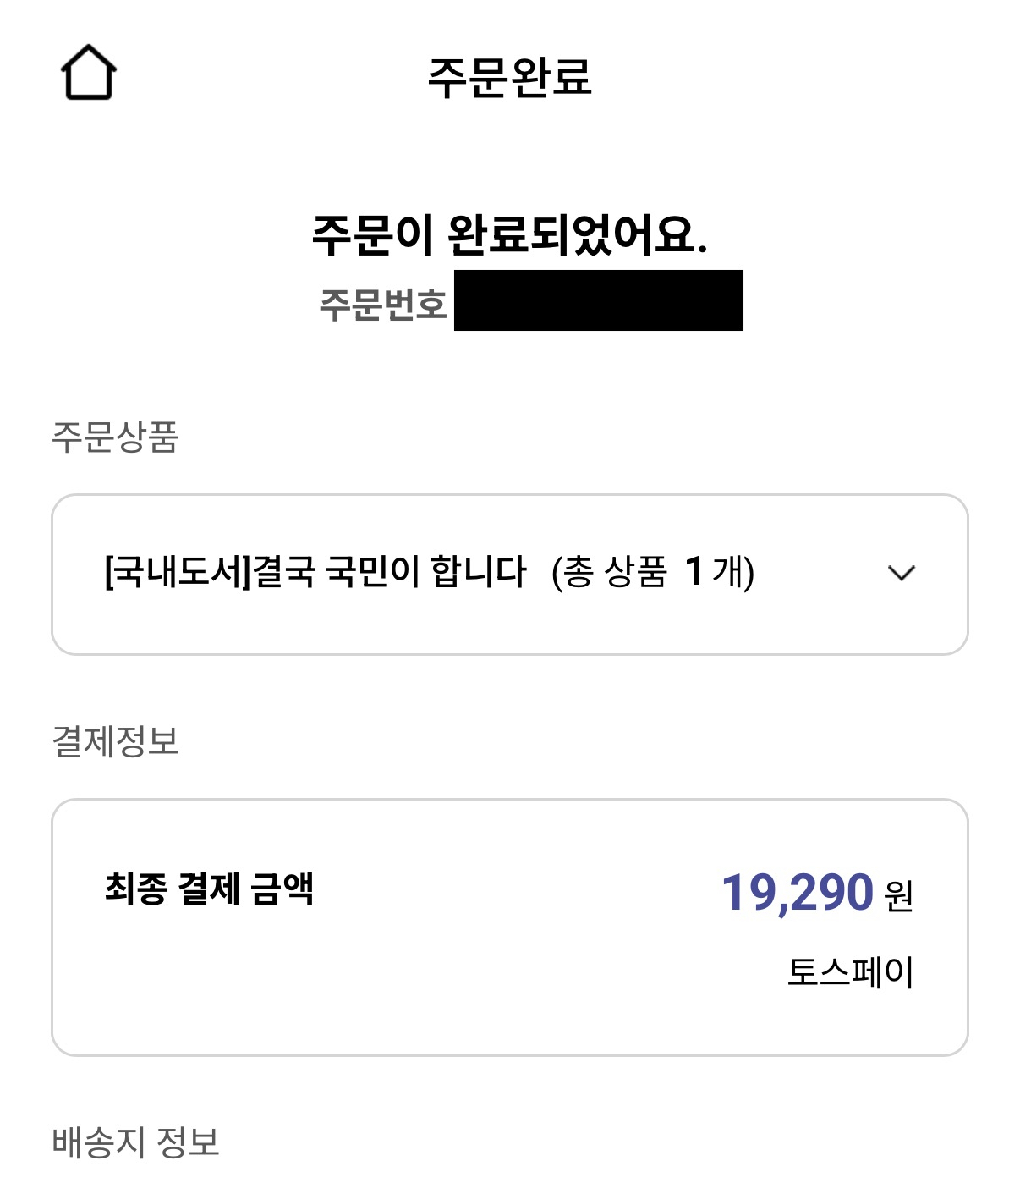Viewport: 1020px width, 1194px height.
Task: Click the [국내도서] category prefix
Action: click(178, 572)
